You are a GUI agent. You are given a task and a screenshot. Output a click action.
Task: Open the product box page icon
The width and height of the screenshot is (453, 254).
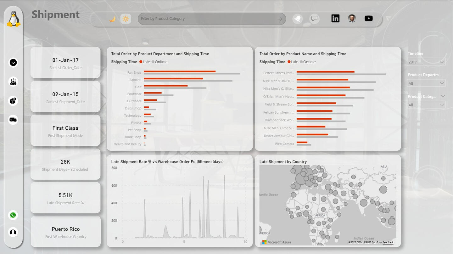pyautogui.click(x=13, y=101)
